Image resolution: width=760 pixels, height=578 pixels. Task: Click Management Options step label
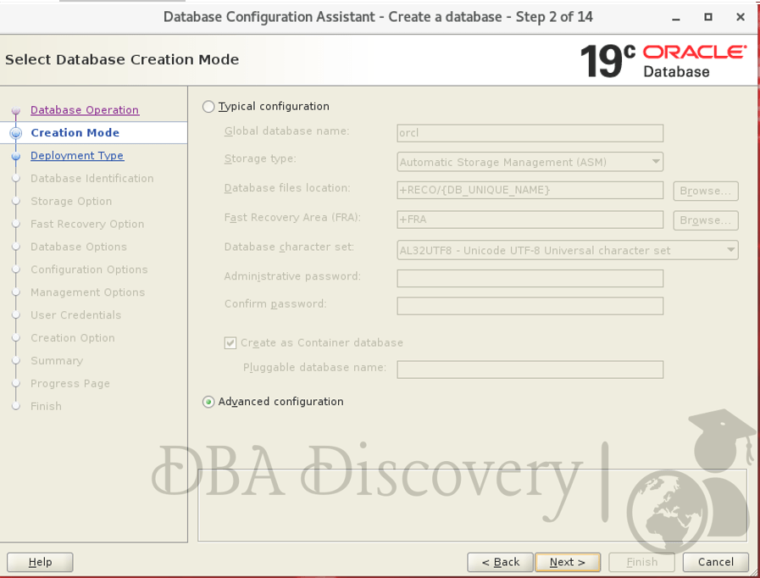(x=88, y=292)
